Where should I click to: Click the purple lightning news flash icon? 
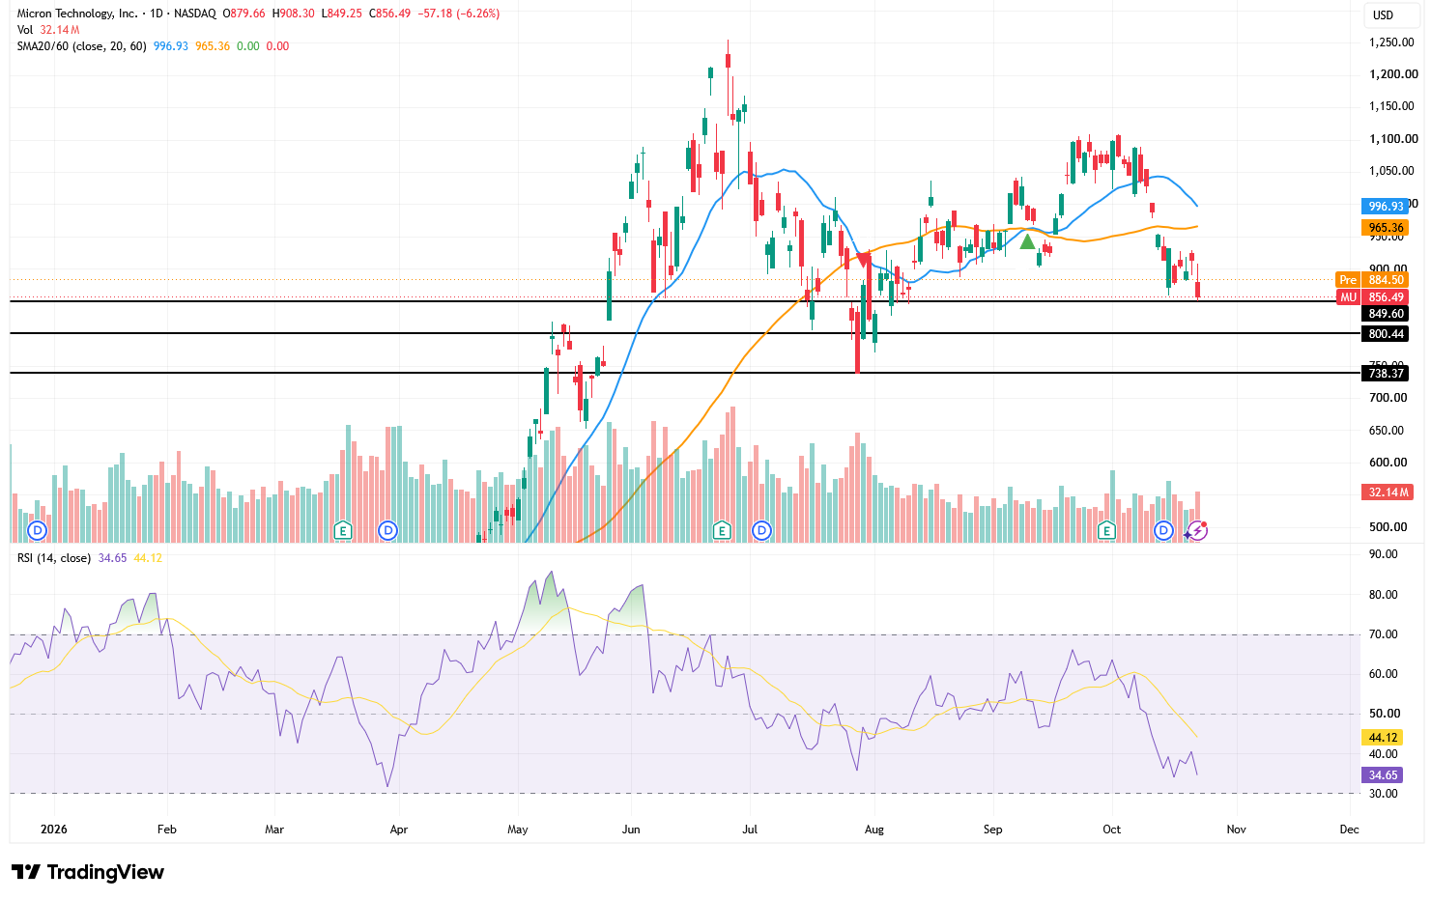tap(1197, 530)
